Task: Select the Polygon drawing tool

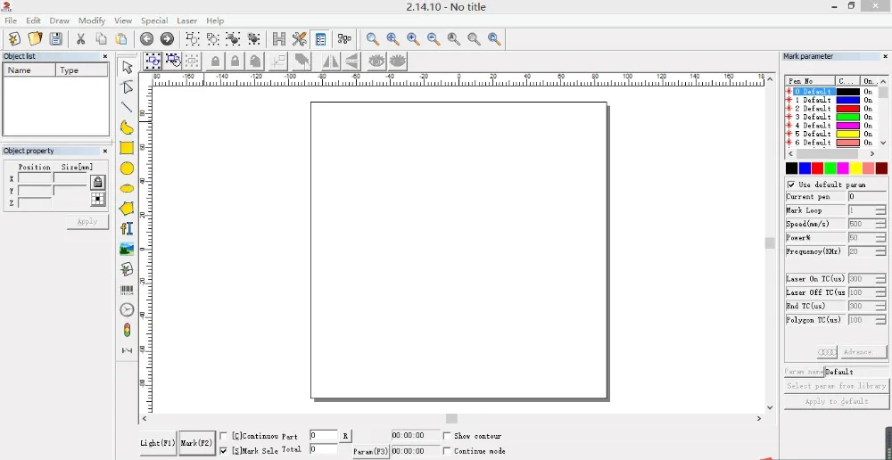Action: point(127,208)
